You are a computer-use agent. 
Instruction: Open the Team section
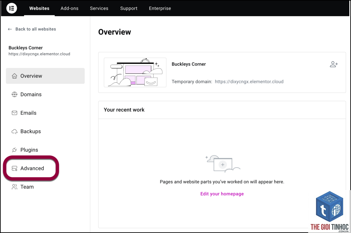click(27, 187)
